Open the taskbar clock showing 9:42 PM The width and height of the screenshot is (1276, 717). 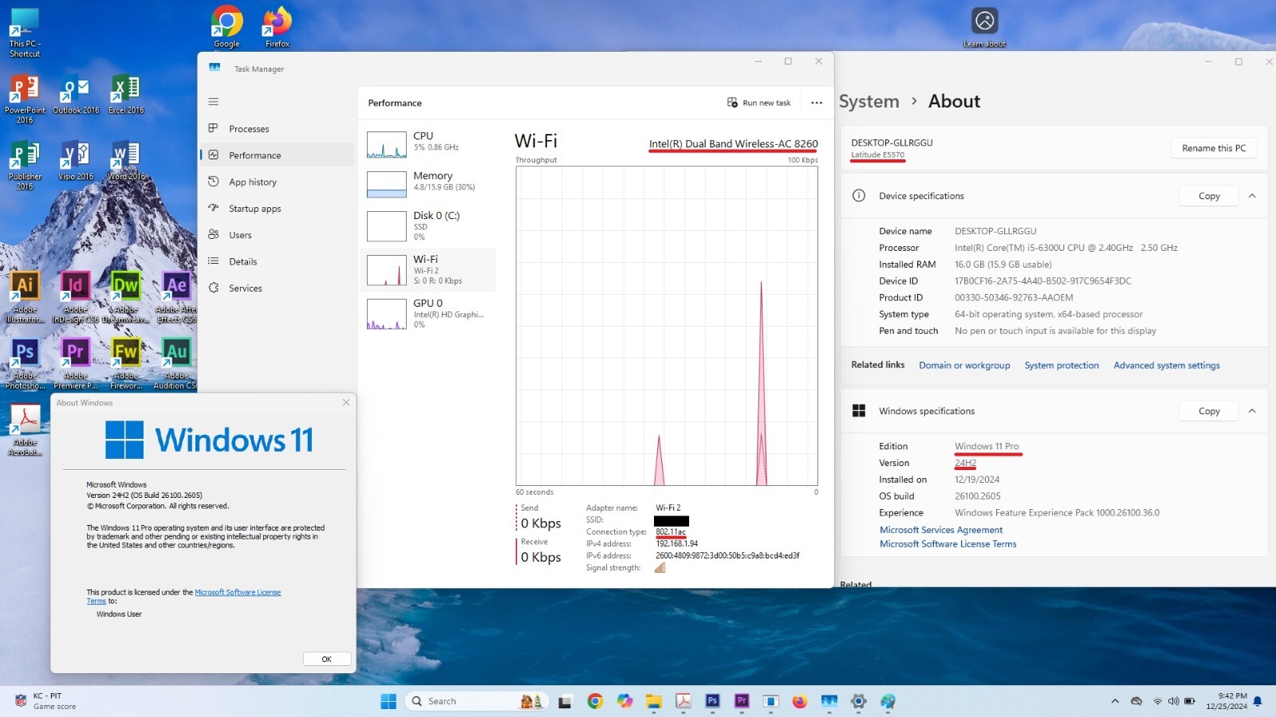tap(1227, 701)
